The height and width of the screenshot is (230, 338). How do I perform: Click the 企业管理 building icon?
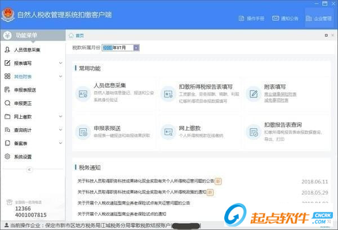309,19
